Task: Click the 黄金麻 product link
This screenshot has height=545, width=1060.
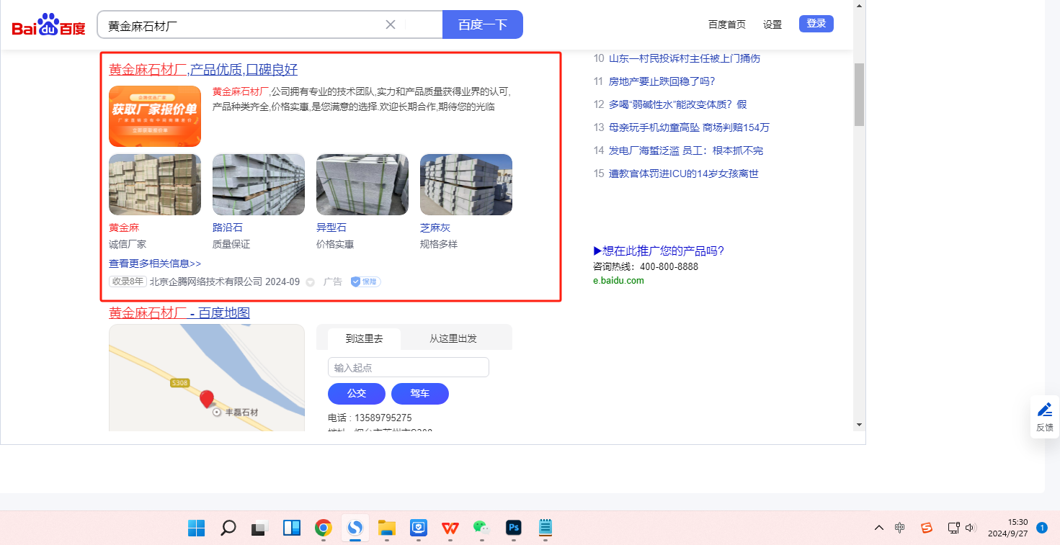Action: click(x=124, y=228)
